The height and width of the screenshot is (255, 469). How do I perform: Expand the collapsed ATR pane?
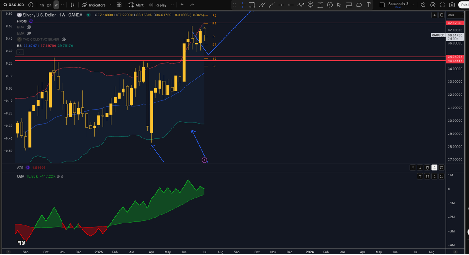[x=434, y=167]
